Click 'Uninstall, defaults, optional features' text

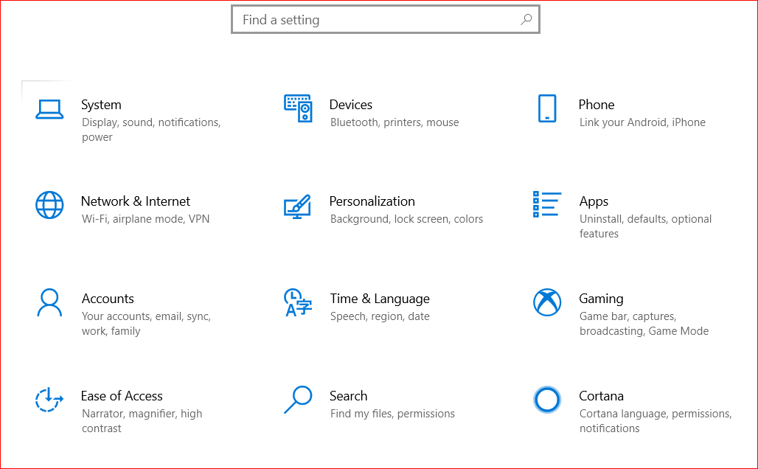pyautogui.click(x=645, y=226)
